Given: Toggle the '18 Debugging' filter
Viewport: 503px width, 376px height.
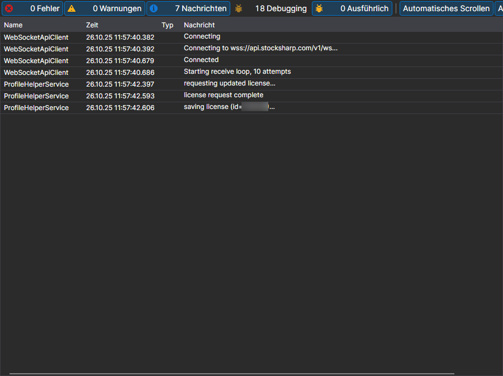Looking at the screenshot, I should click(271, 8).
